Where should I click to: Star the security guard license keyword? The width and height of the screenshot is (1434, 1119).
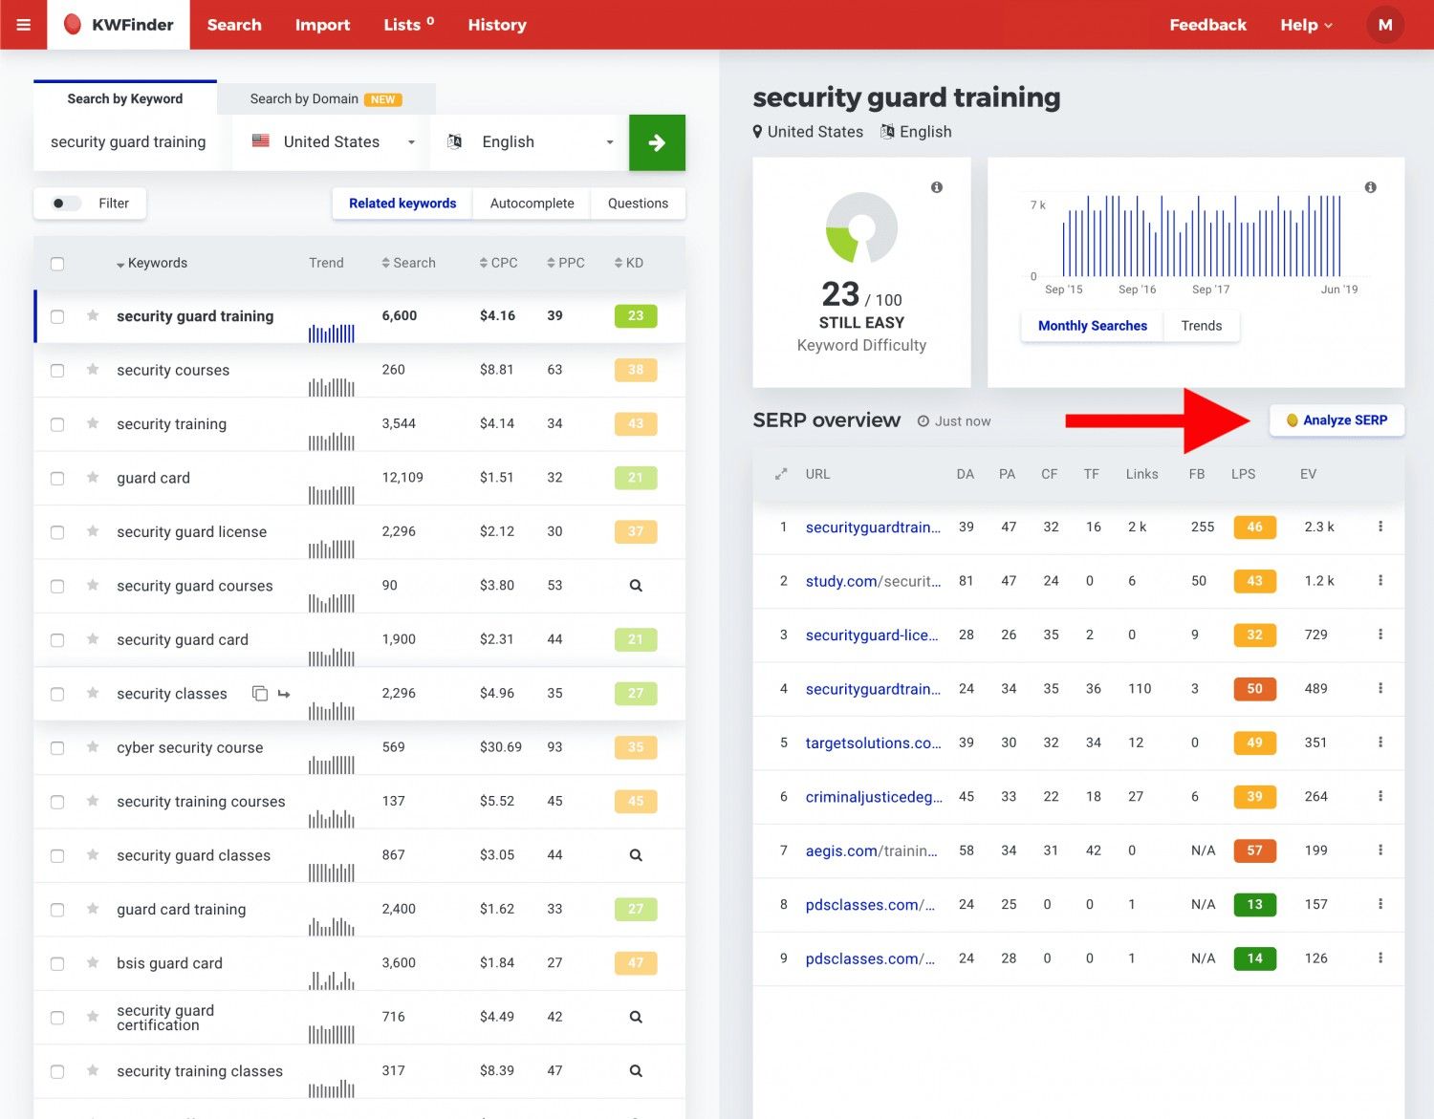click(x=93, y=530)
